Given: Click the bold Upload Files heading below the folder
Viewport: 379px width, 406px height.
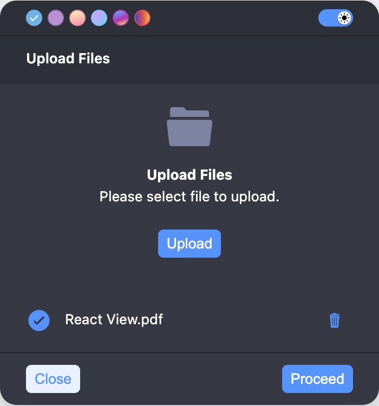Looking at the screenshot, I should [x=190, y=175].
